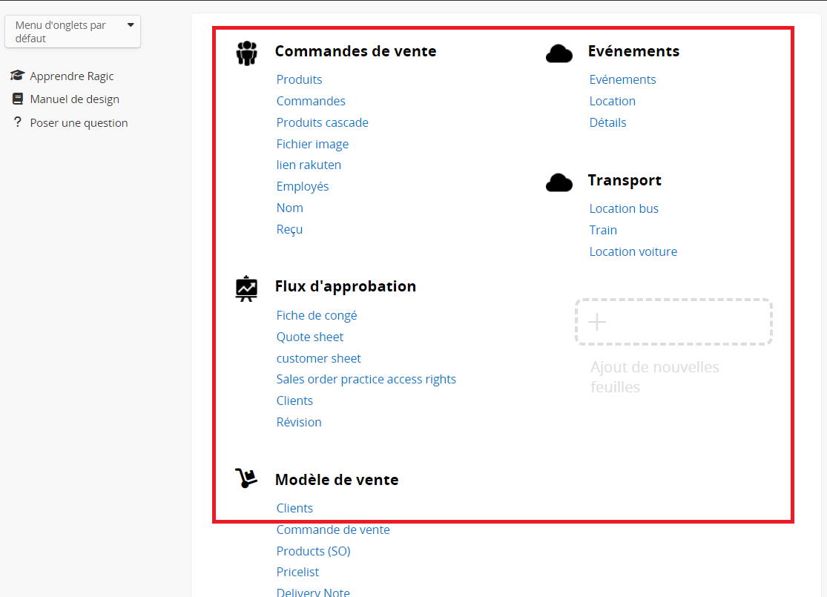Viewport: 827px width, 597px height.
Task: Open the Fichier image sheet link
Action: [x=312, y=144]
